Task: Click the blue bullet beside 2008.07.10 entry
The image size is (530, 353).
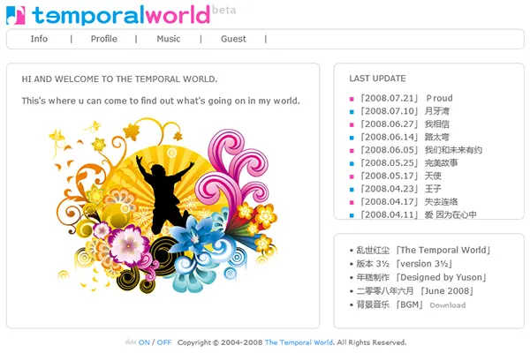Action: 352,112
